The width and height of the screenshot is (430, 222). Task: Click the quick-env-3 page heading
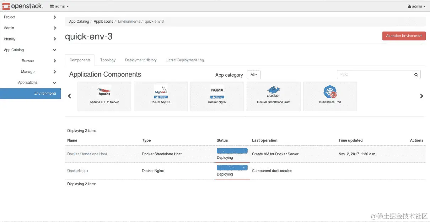tap(89, 36)
